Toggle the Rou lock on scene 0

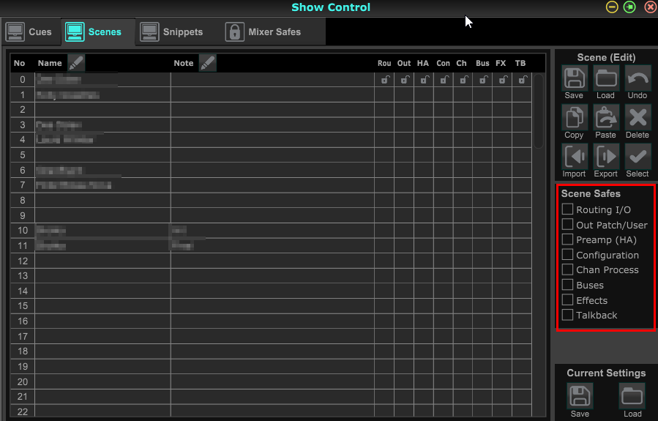pyautogui.click(x=384, y=79)
